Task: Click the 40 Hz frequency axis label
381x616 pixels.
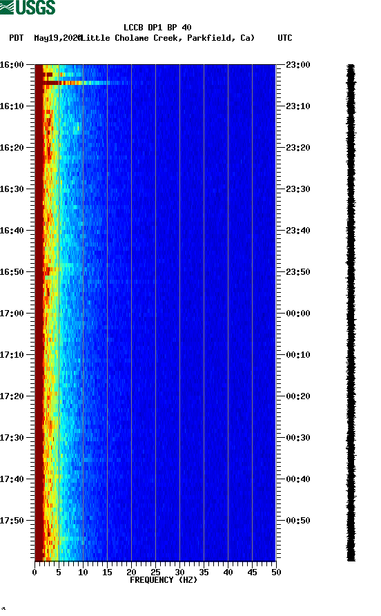Action: click(x=228, y=572)
